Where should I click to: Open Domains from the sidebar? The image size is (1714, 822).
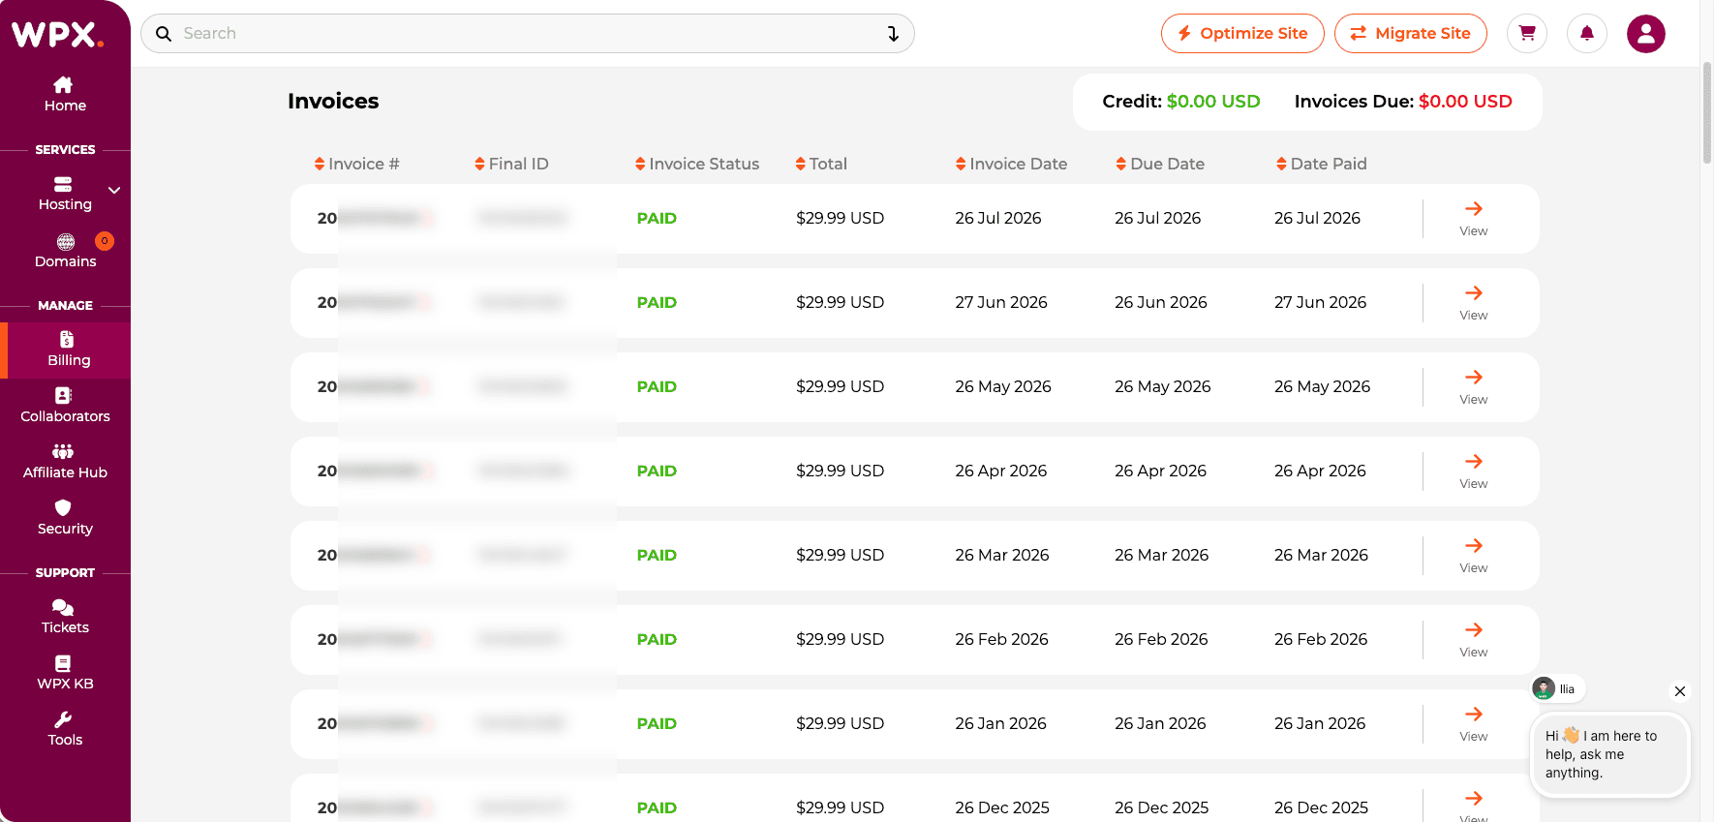click(x=65, y=251)
